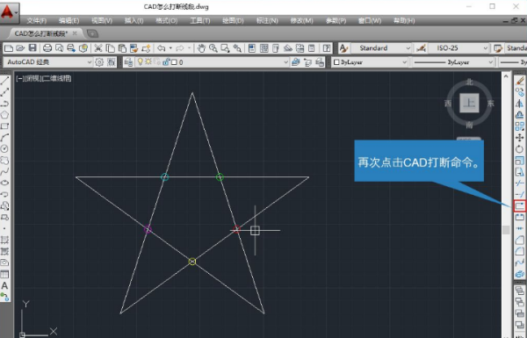Open the AutoCAD workspace dropdown
527x338 pixels.
[x=47, y=62]
